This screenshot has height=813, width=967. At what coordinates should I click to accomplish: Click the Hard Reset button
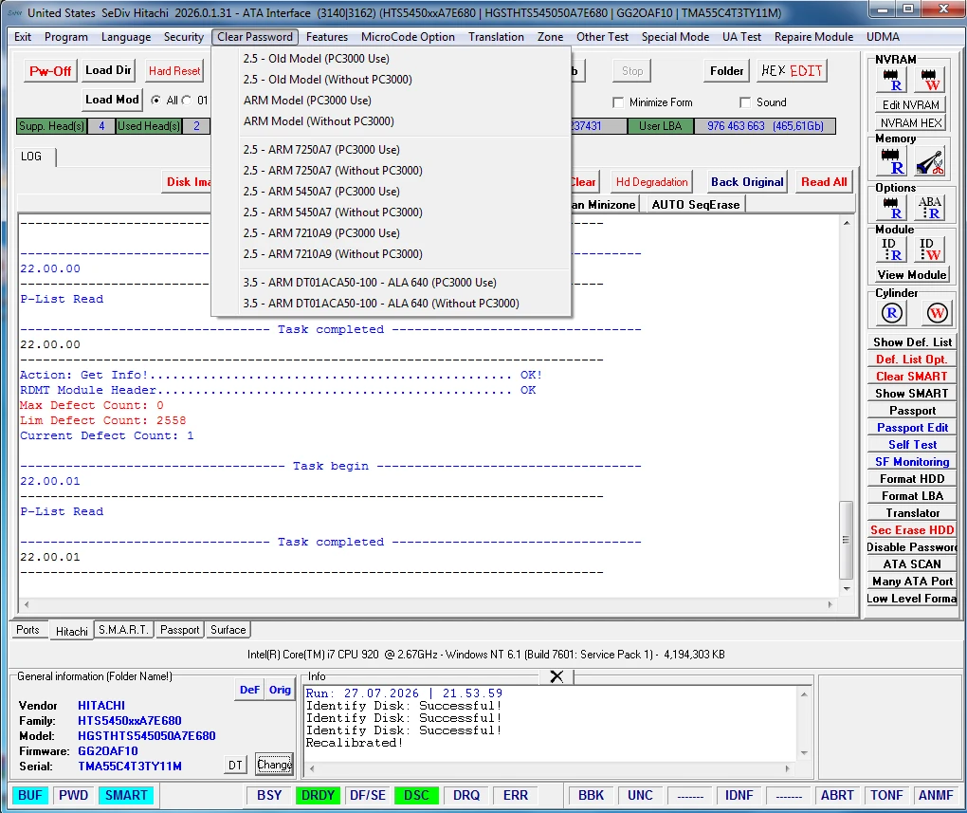click(174, 71)
